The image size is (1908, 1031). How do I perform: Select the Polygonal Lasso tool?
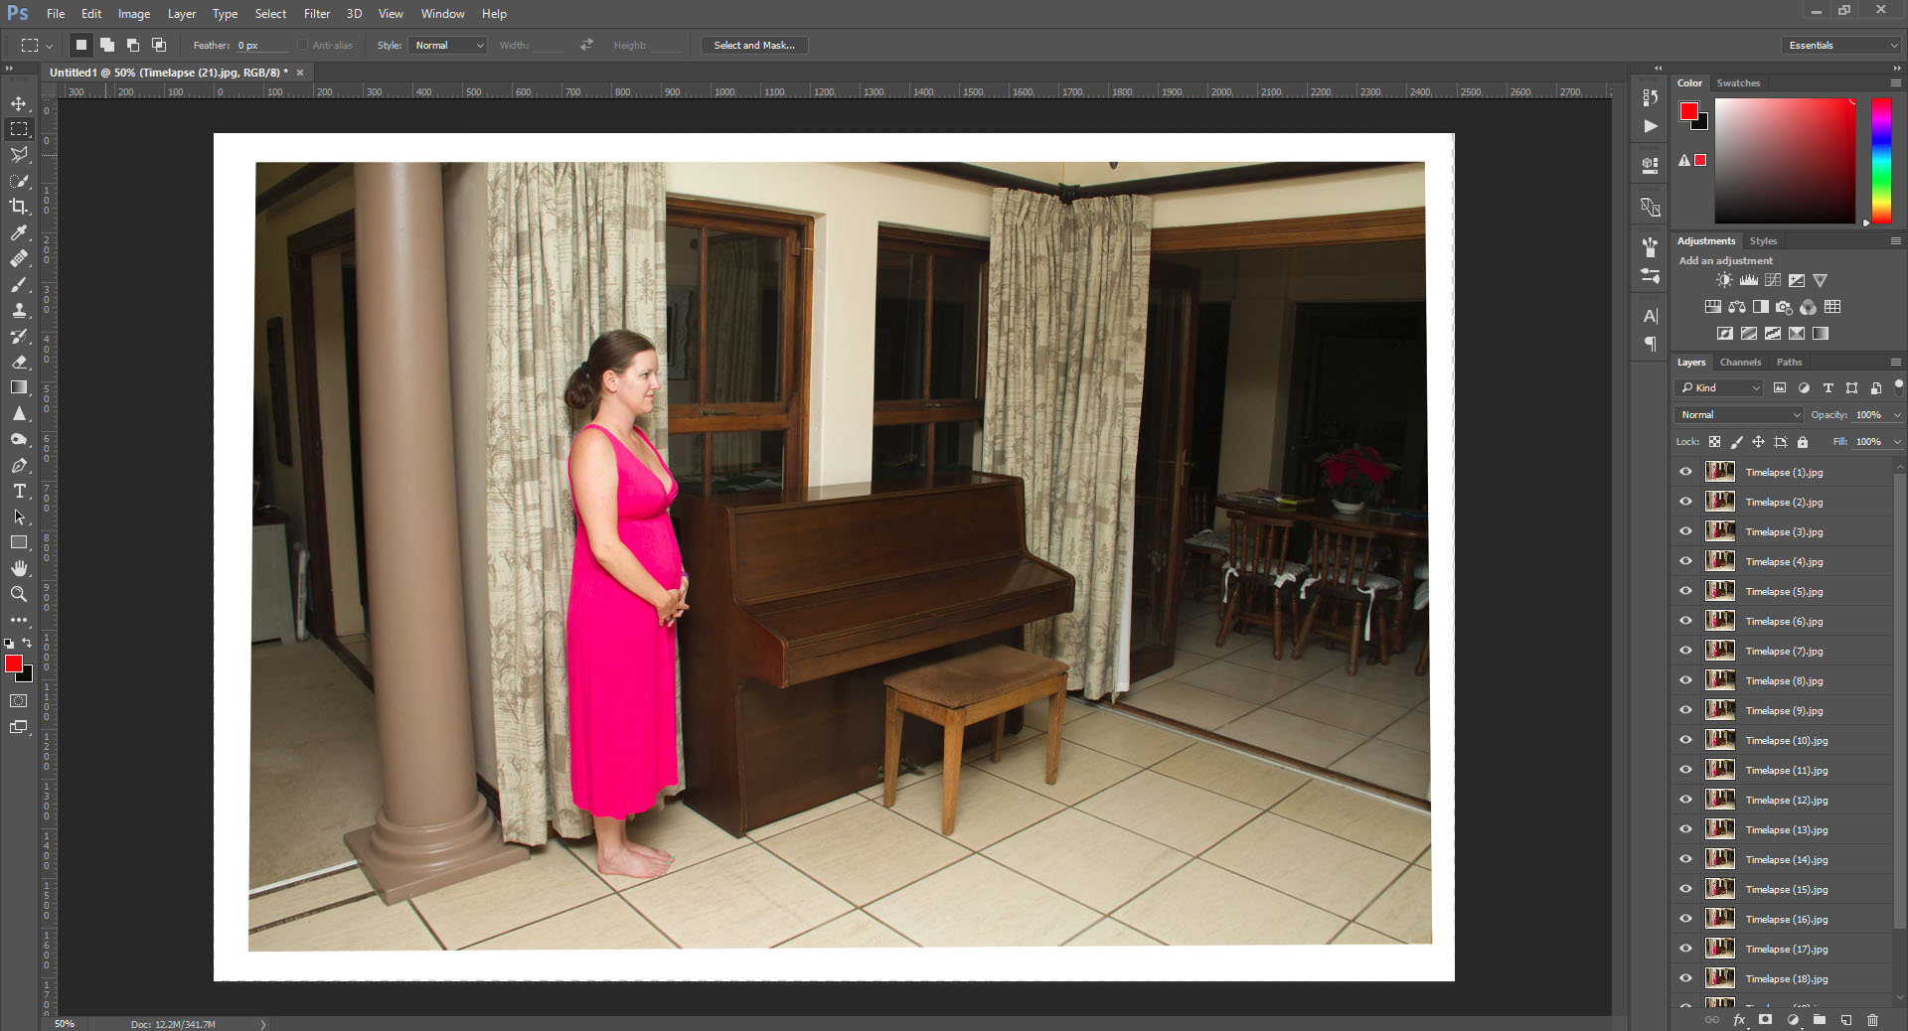(x=19, y=155)
